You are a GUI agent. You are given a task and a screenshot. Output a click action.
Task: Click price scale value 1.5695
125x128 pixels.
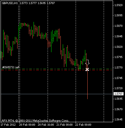pos(119,99)
